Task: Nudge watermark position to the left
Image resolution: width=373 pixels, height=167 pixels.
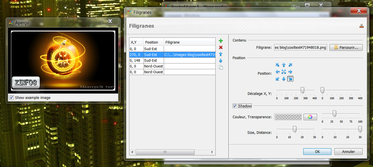Action: click(x=277, y=72)
